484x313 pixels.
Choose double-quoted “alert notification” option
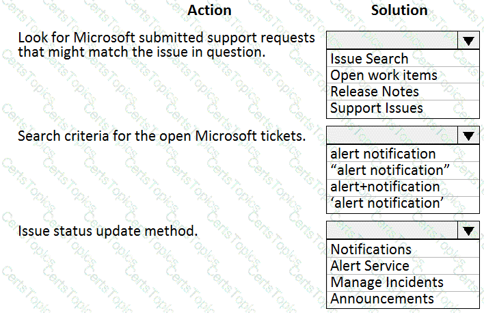(403, 170)
